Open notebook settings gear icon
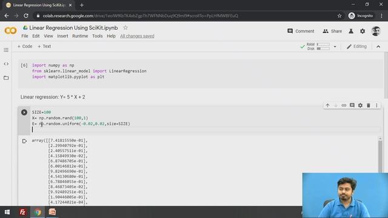Viewport: 388px width, 218px height. (x=363, y=31)
